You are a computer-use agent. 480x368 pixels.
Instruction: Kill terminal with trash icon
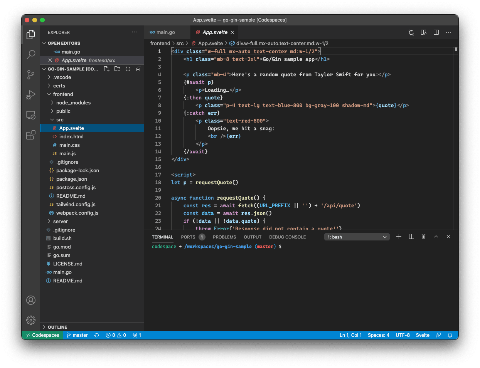(x=424, y=237)
